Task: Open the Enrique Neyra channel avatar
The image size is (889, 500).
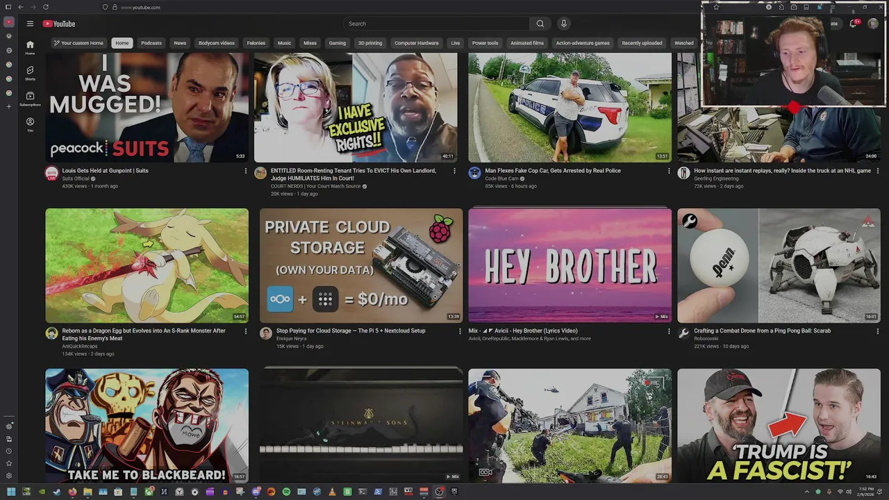Action: pyautogui.click(x=265, y=333)
